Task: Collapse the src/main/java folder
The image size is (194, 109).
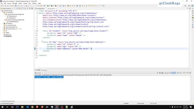Action: pyautogui.click(x=3, y=12)
